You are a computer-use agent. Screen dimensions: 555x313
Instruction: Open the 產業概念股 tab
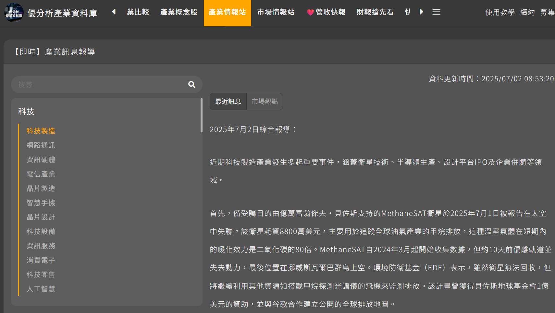(x=179, y=12)
